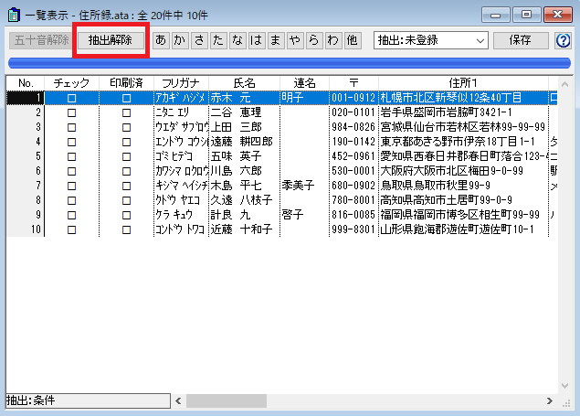Click the 〒 postal code column header
Image resolution: width=580 pixels, height=416 pixels.
click(x=353, y=83)
